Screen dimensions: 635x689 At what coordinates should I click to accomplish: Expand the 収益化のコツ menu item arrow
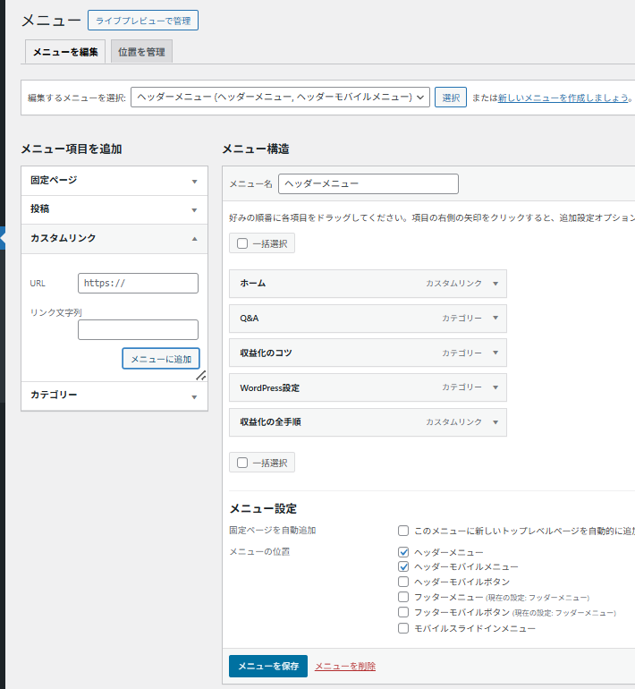coord(495,353)
